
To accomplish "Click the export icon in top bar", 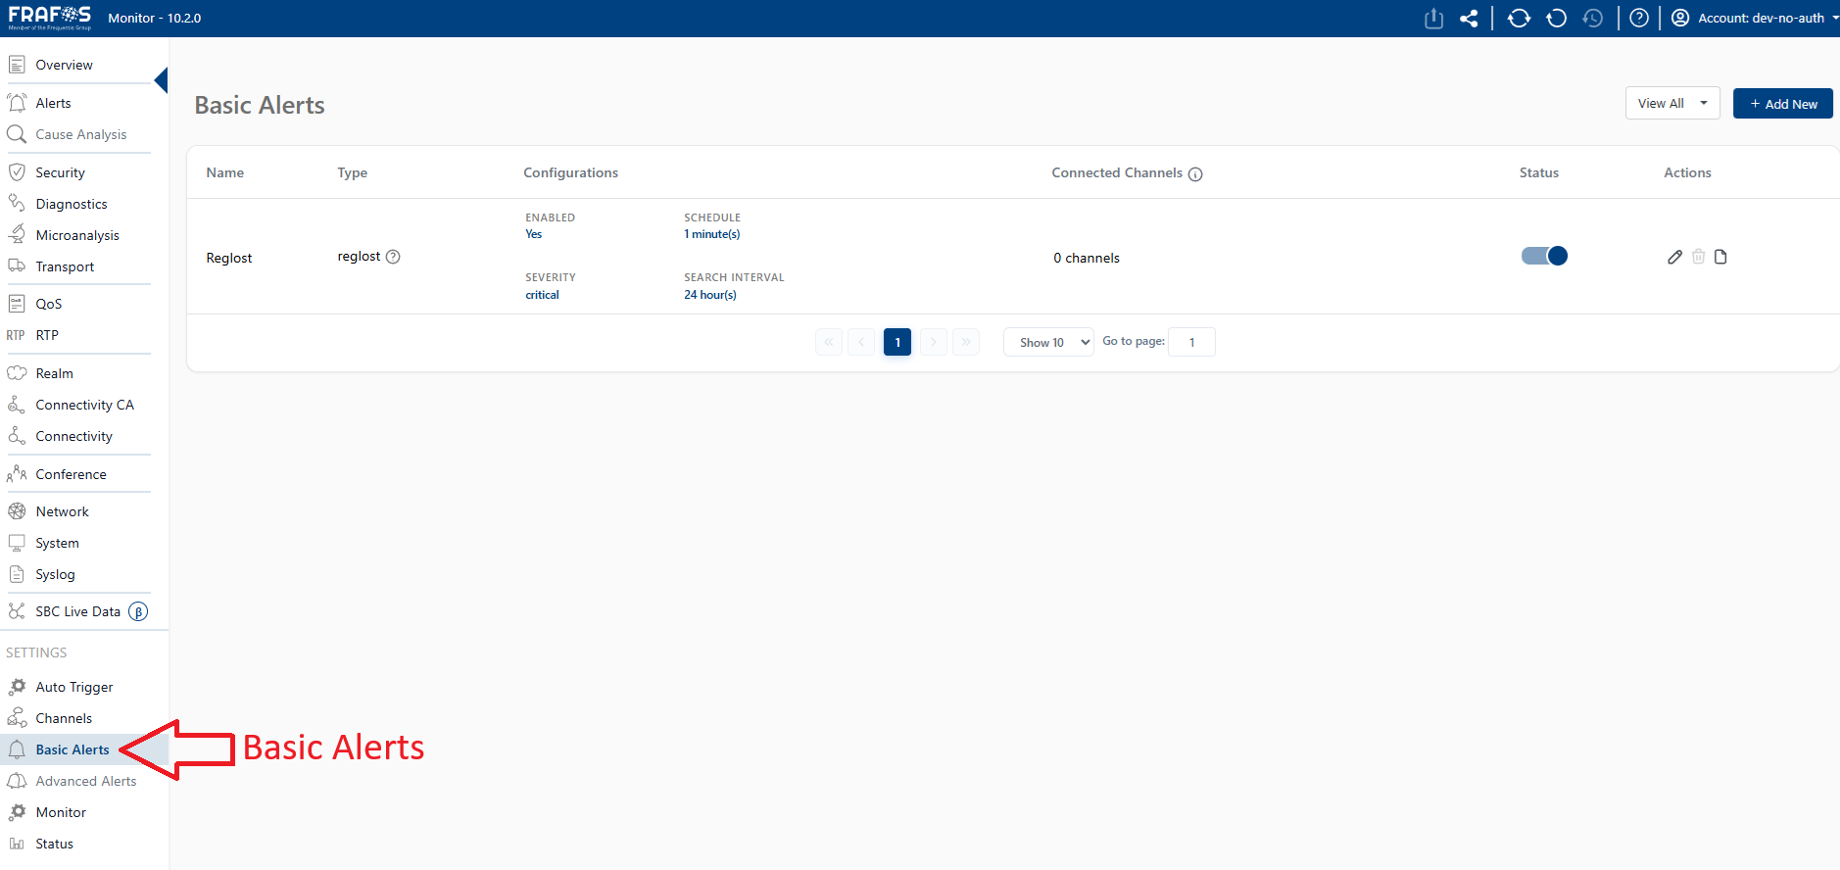I will [x=1433, y=18].
